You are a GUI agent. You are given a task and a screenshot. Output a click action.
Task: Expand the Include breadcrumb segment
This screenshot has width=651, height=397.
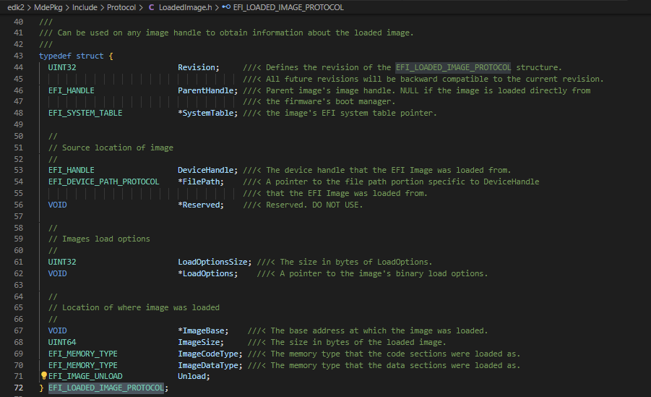85,7
